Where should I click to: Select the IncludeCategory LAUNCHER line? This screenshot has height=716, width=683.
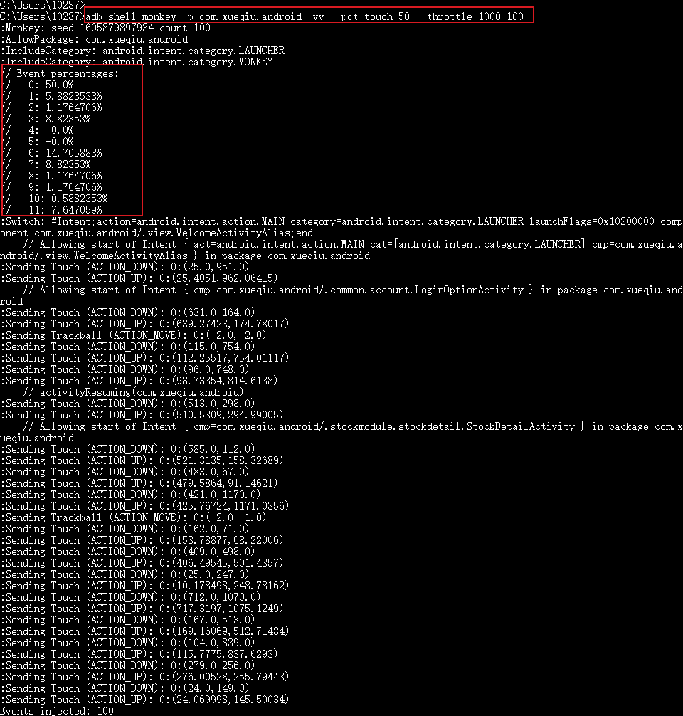click(142, 51)
